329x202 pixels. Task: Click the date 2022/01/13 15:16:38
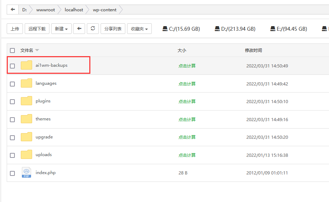click(x=267, y=155)
